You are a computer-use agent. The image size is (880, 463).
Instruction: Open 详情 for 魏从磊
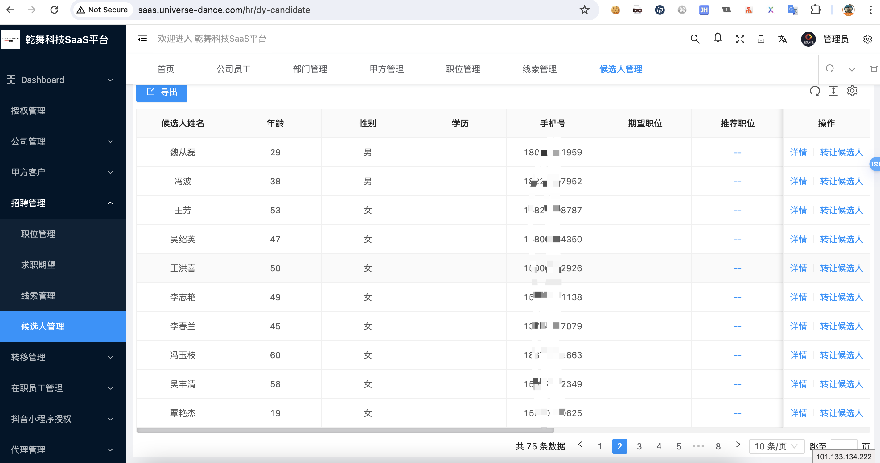point(799,152)
